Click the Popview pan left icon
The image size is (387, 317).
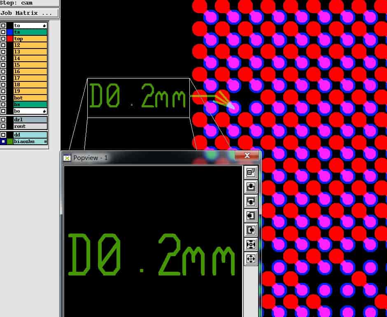click(x=251, y=216)
